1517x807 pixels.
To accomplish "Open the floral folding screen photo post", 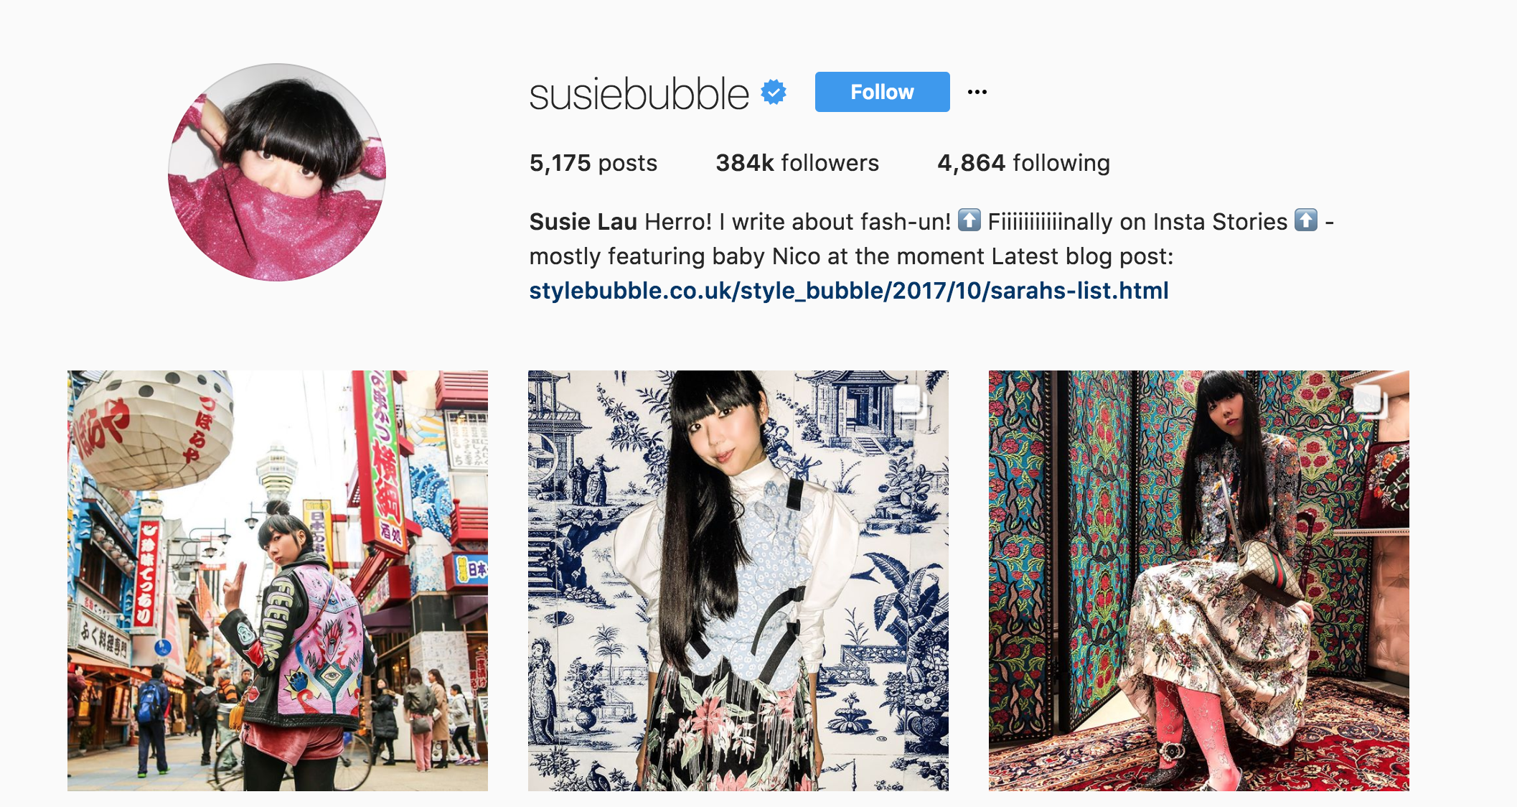I will pyautogui.click(x=1199, y=581).
